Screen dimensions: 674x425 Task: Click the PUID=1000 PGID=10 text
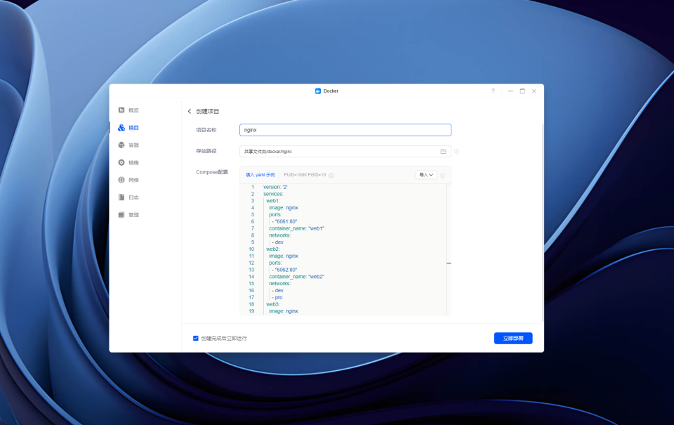[305, 175]
